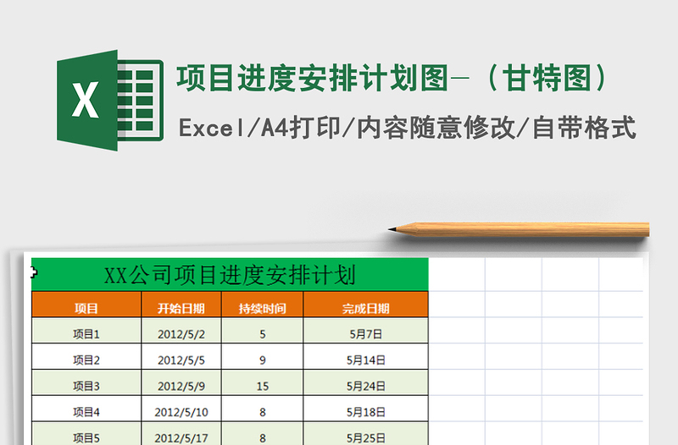Select the 持续时间 column header
Image resolution: width=678 pixels, height=445 pixels.
pyautogui.click(x=262, y=308)
